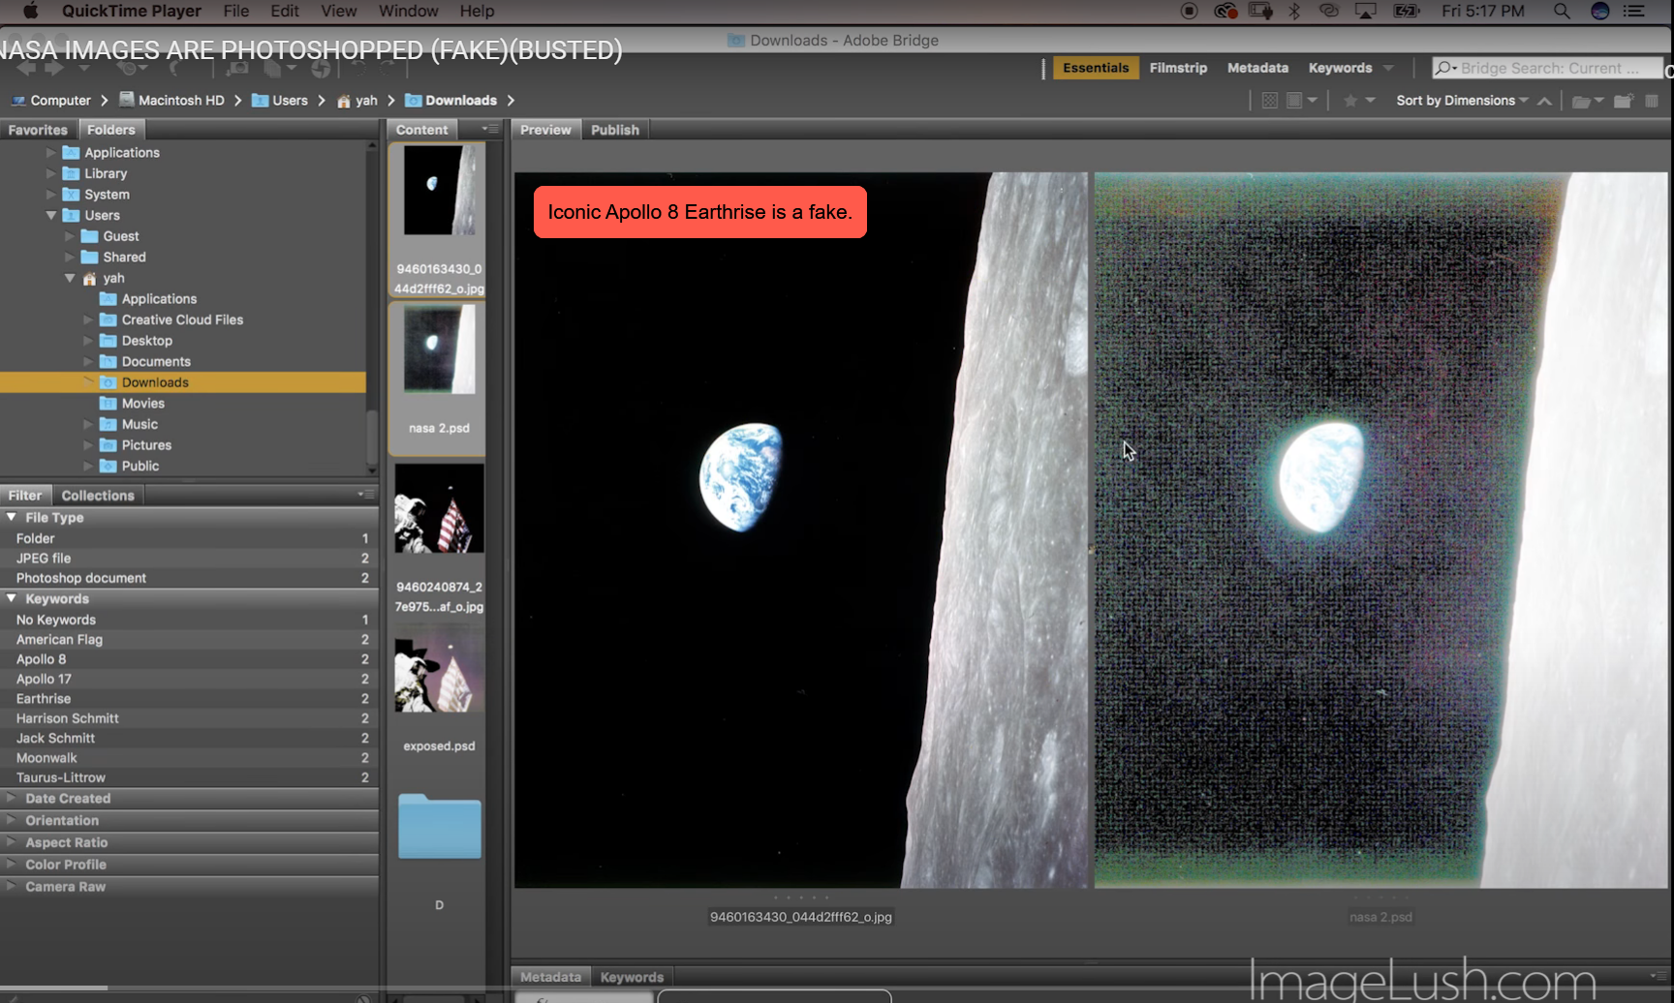
Task: Toggle the Taurus-Littrow keyword filter
Action: coord(189,777)
